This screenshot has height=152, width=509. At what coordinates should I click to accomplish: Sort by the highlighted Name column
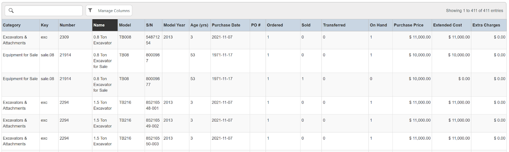click(x=99, y=25)
